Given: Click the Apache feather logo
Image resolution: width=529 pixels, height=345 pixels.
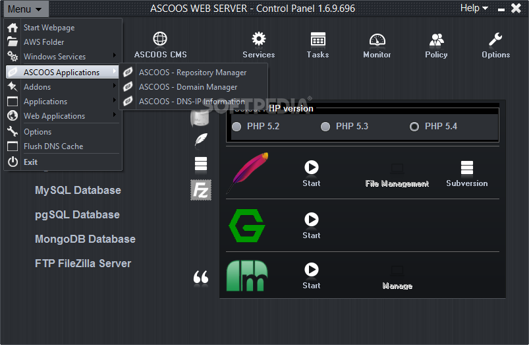Looking at the screenshot, I should pyautogui.click(x=248, y=172).
